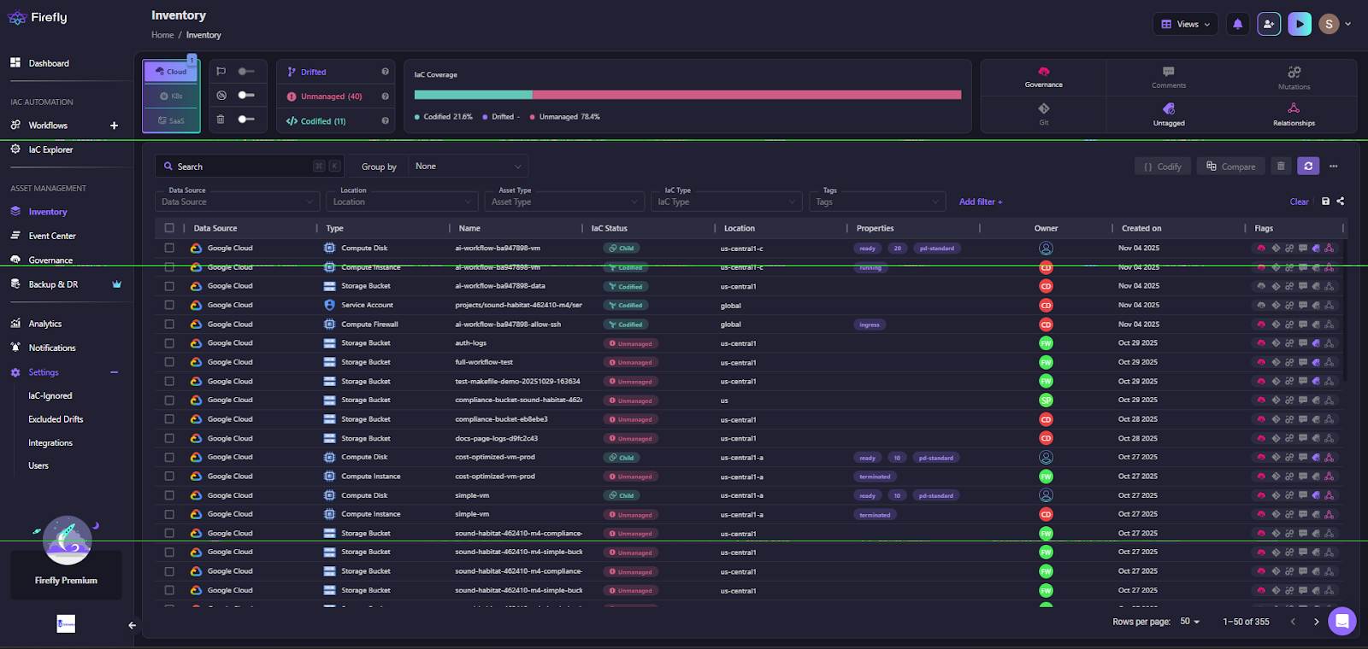
Task: Open the chat support bubble
Action: click(1342, 621)
